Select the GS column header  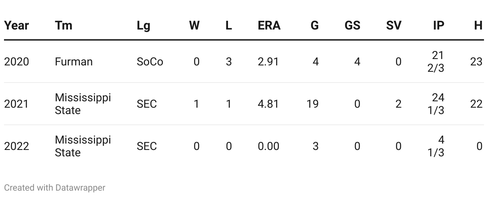(352, 26)
